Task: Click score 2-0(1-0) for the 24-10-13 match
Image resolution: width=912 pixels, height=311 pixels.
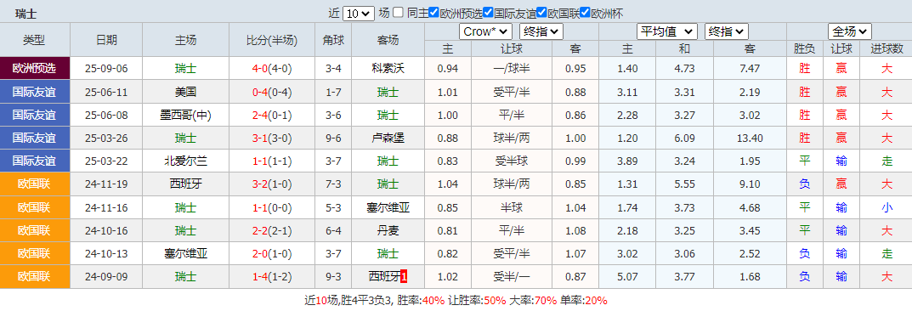Action: pyautogui.click(x=272, y=253)
